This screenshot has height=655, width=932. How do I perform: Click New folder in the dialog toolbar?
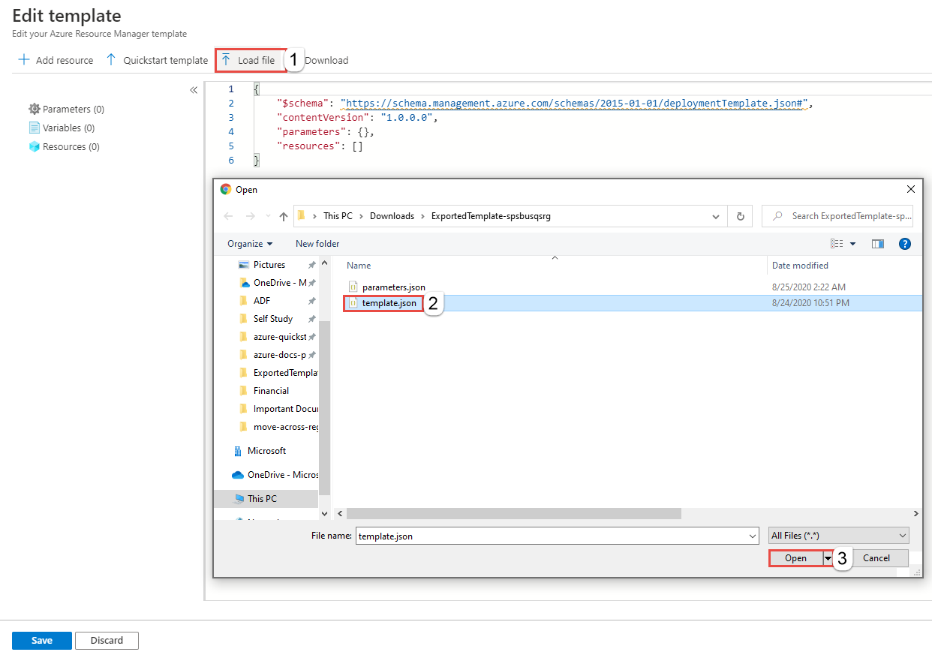point(317,244)
